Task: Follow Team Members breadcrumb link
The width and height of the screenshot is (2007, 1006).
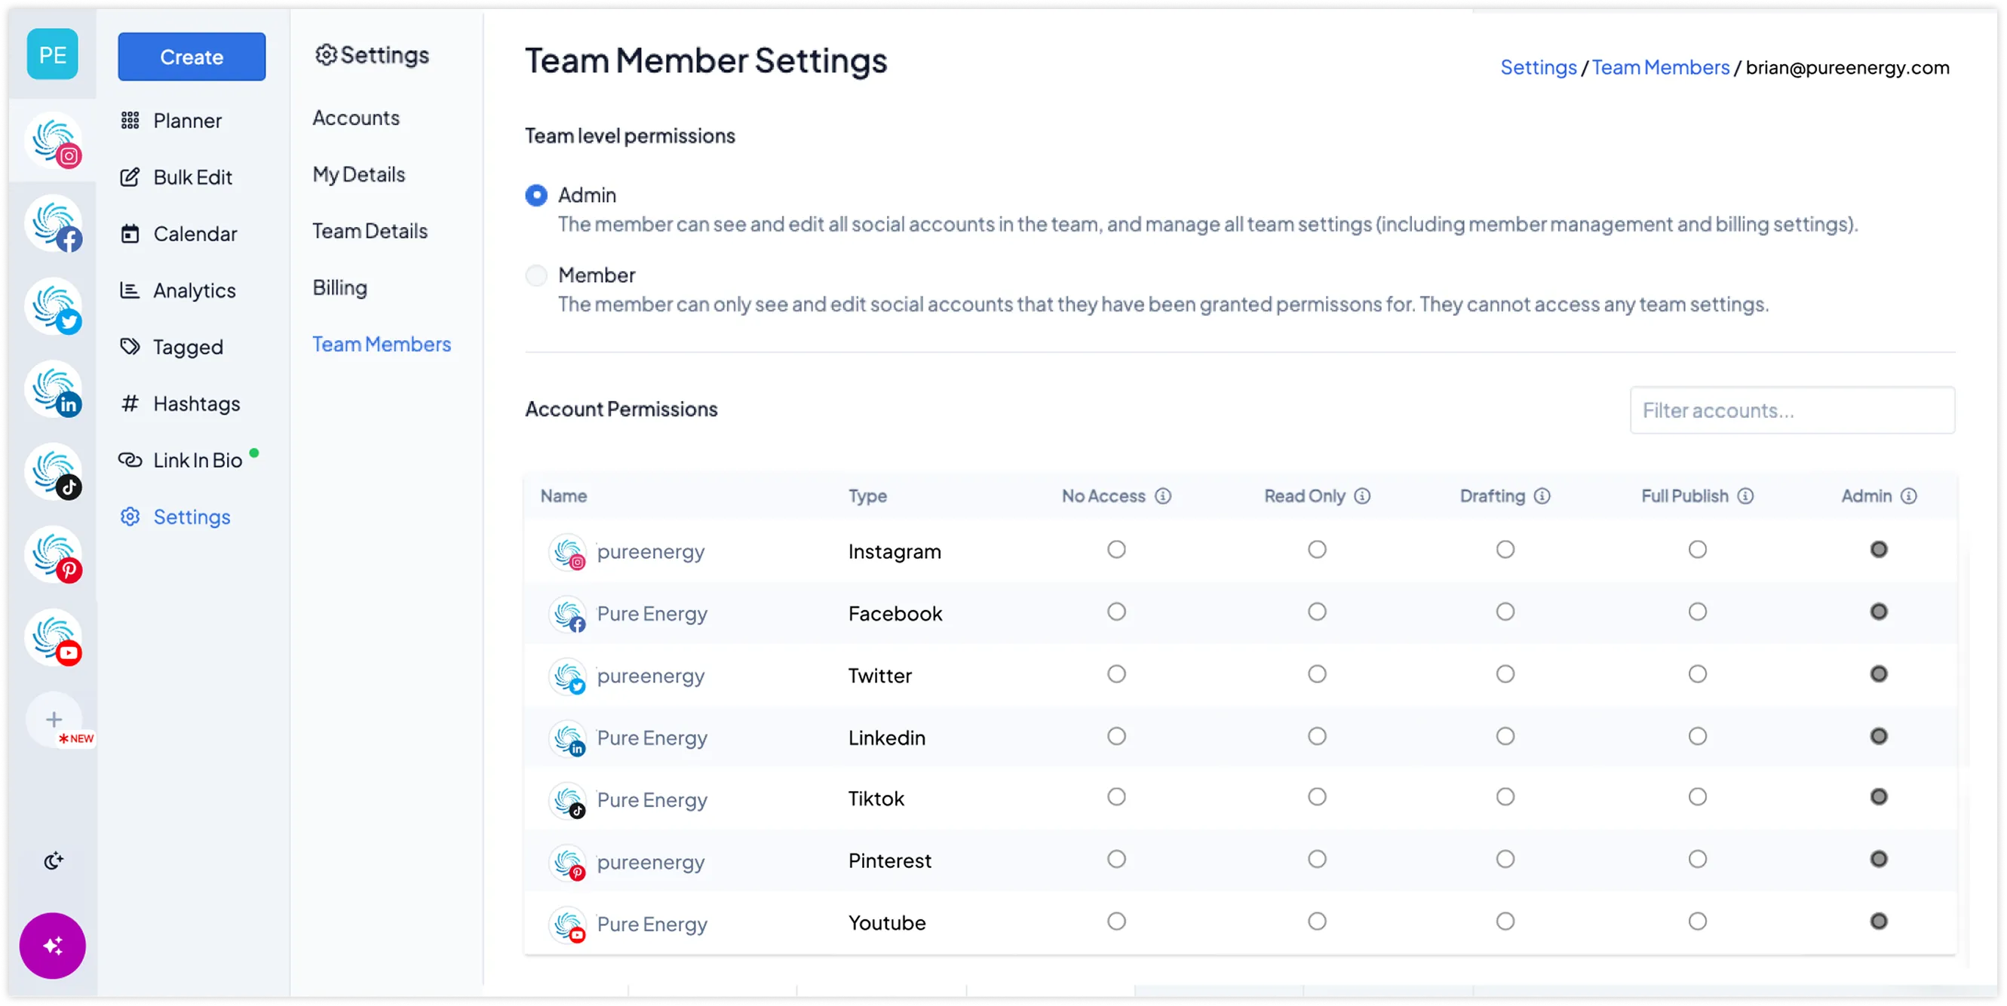Action: click(x=1660, y=68)
